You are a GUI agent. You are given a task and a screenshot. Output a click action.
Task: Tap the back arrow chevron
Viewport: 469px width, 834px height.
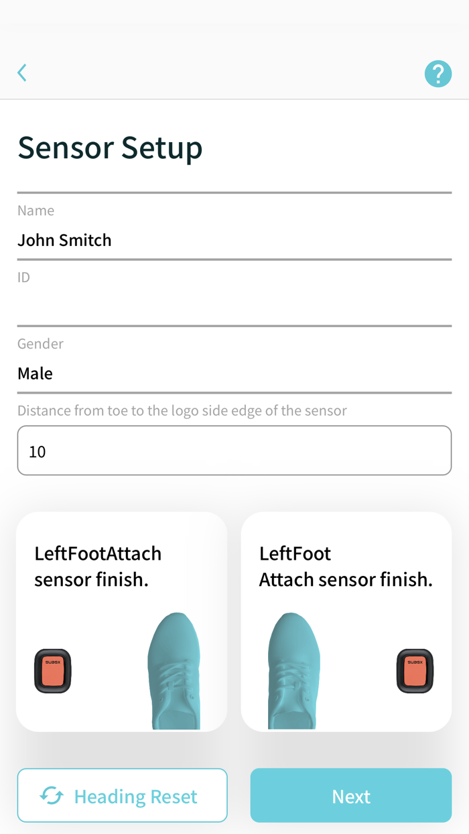tap(21, 72)
